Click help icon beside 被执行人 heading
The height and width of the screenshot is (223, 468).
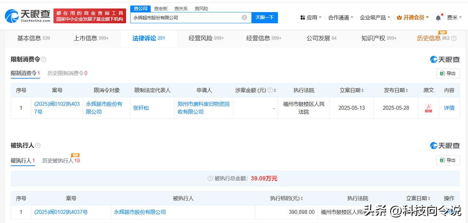point(38,146)
